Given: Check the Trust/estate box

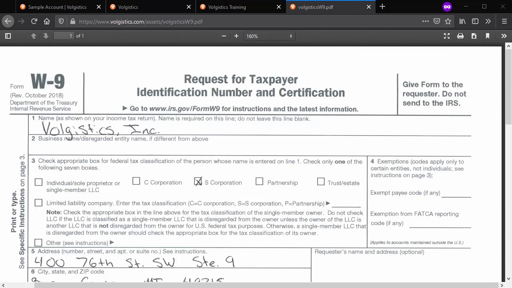Looking at the screenshot, I should click(321, 182).
